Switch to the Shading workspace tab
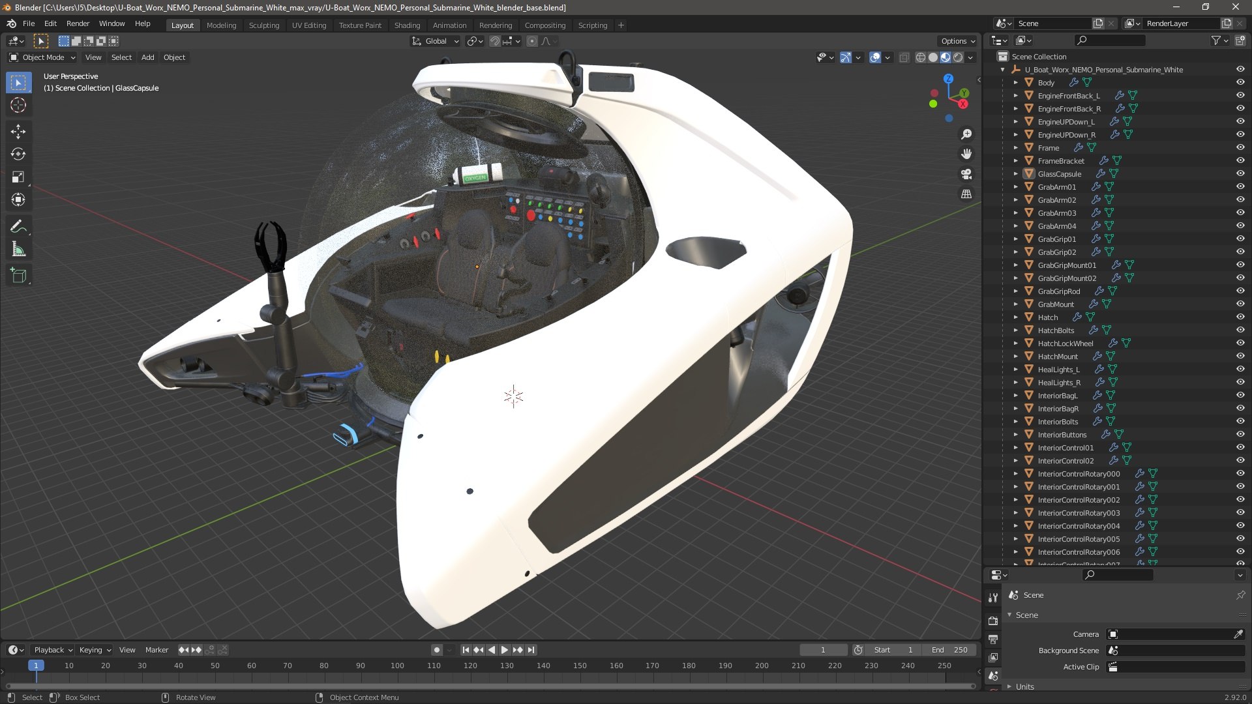The image size is (1252, 704). pyautogui.click(x=407, y=25)
